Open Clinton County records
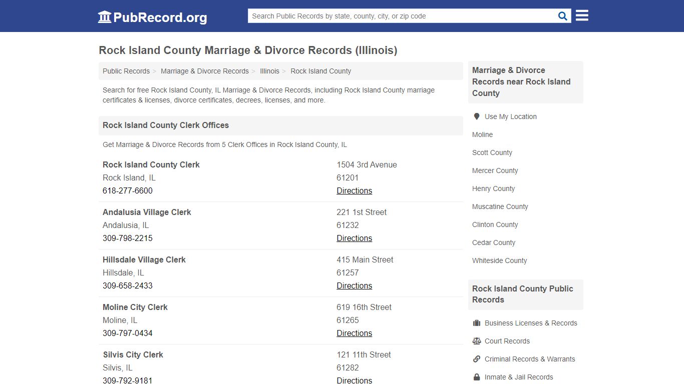 (495, 224)
